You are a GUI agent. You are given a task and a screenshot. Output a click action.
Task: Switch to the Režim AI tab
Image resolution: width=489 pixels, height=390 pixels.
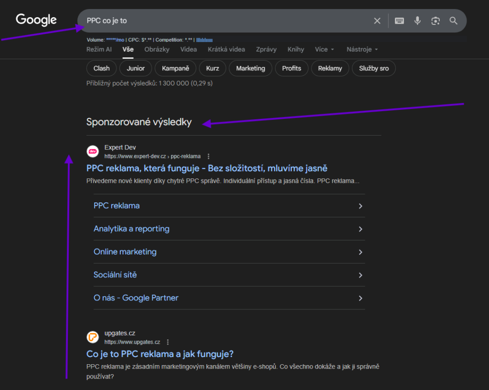coord(99,49)
